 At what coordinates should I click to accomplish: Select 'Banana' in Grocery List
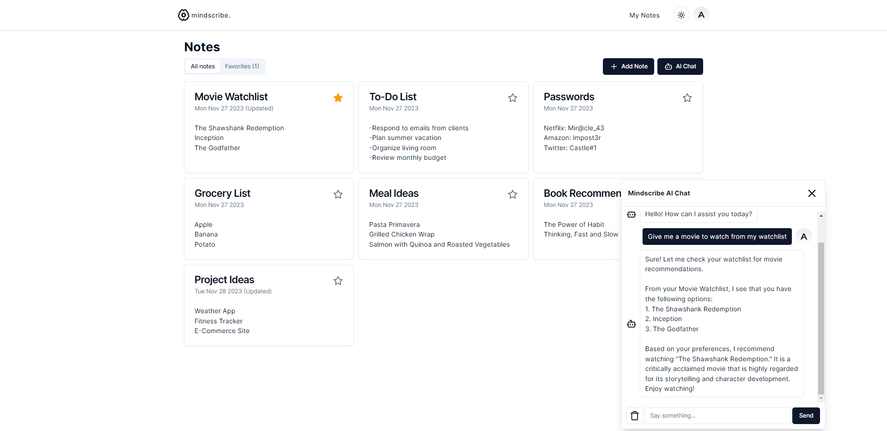(x=206, y=235)
